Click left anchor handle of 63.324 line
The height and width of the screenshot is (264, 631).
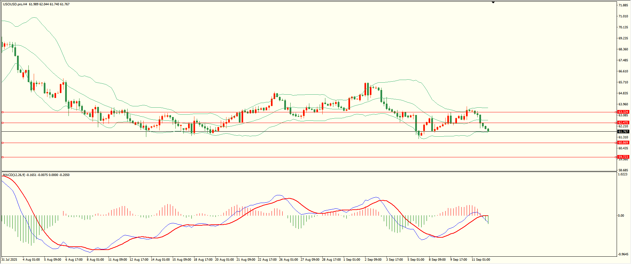(3, 112)
